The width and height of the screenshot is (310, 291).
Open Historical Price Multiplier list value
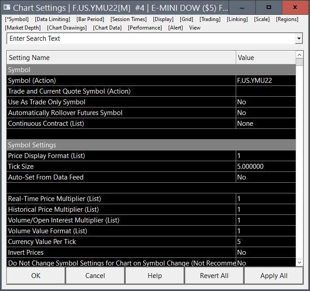coord(266,210)
